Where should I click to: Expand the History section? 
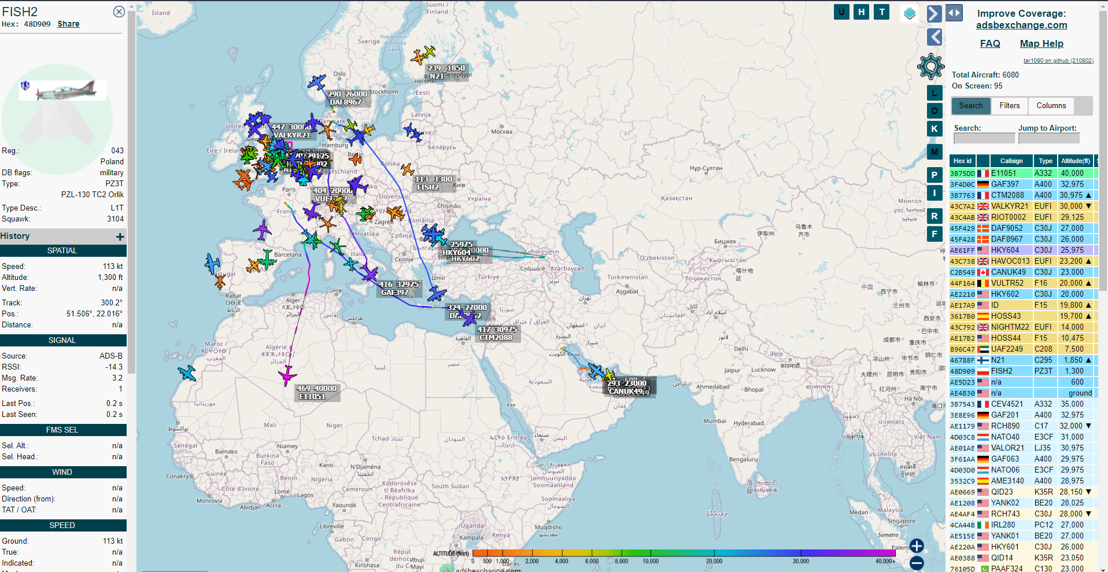[120, 237]
